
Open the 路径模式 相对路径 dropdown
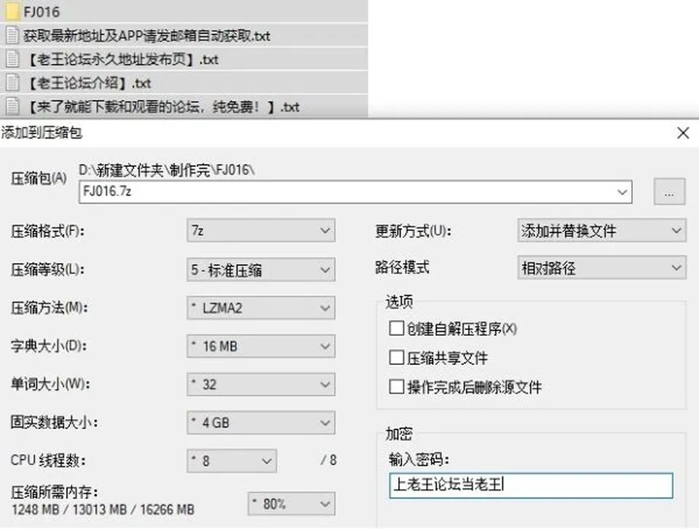click(x=602, y=267)
